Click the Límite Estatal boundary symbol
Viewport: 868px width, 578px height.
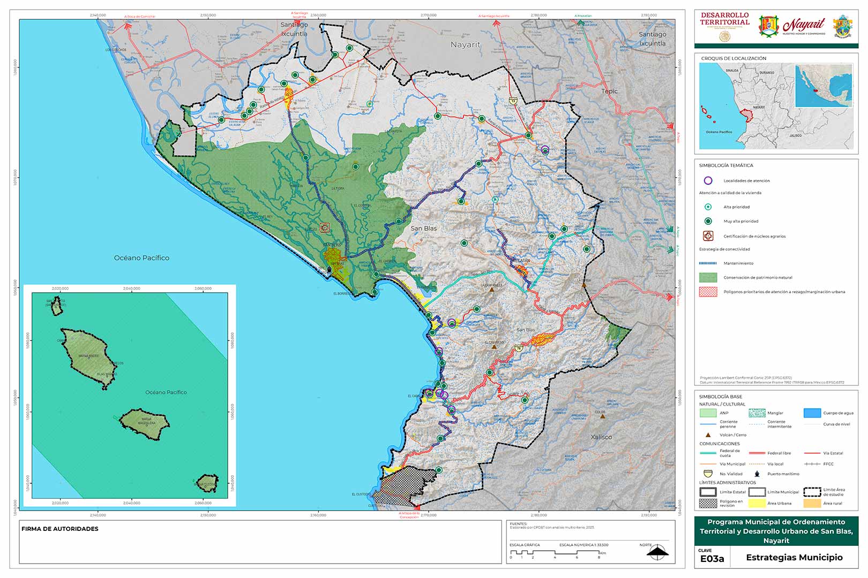(708, 492)
